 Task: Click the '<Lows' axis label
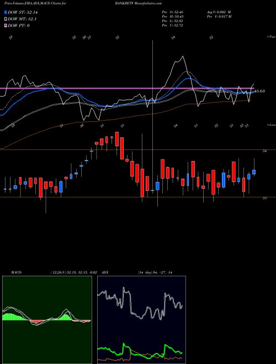pyautogui.click(x=271, y=125)
